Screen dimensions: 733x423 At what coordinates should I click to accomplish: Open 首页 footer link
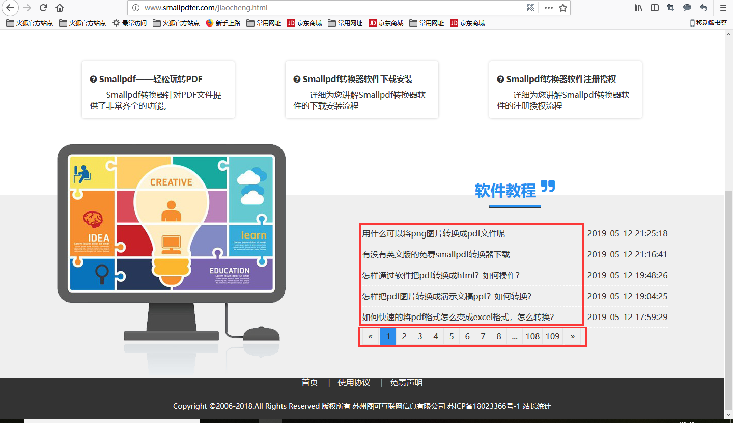[x=310, y=383]
